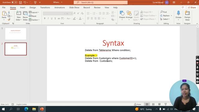Switch to the Insert tab
Image resolution: width=199 pixels, height=112 pixels.
point(23,7)
